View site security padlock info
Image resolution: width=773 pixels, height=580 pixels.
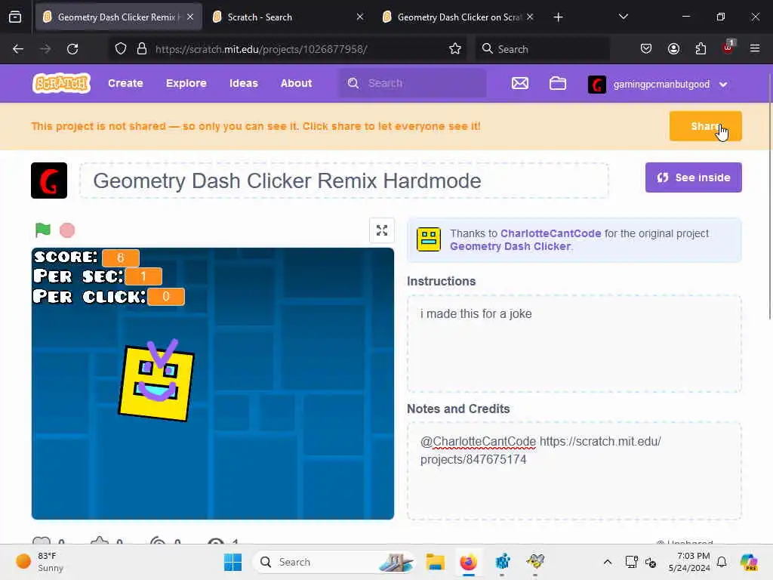tap(142, 49)
